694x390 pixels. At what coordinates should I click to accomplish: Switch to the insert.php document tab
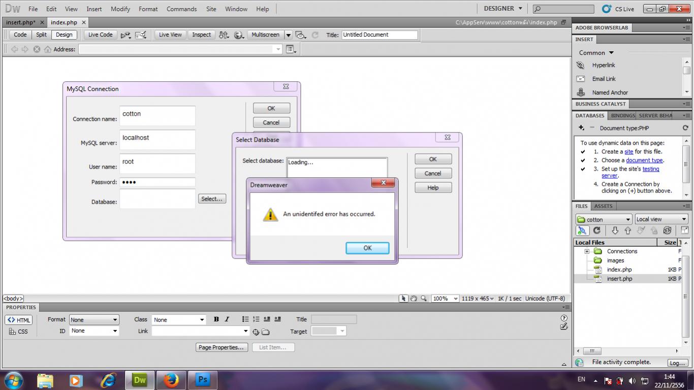(x=21, y=22)
